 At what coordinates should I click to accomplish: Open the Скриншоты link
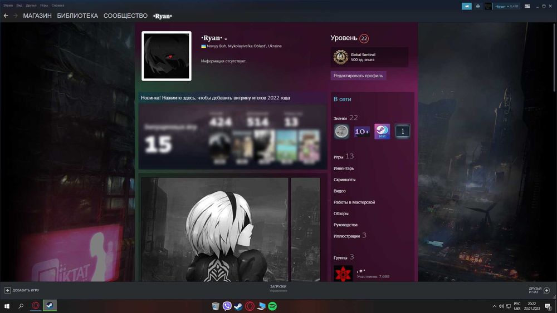tap(344, 180)
